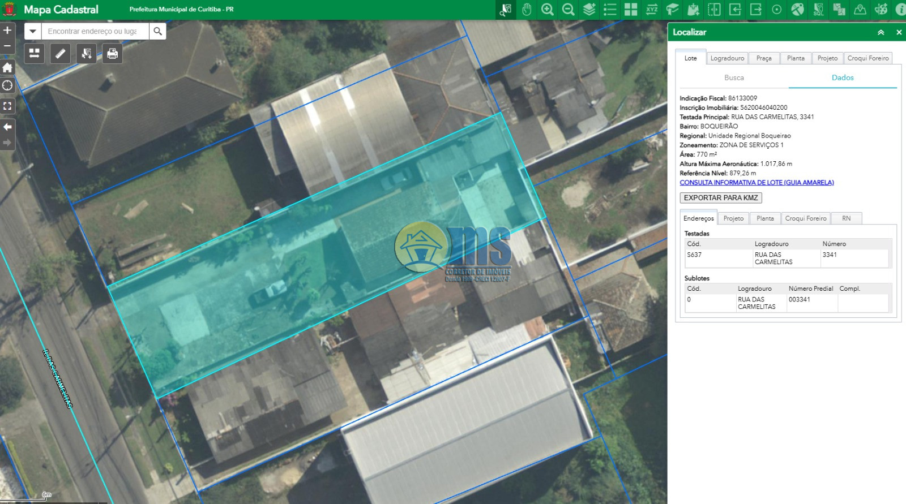This screenshot has height=504, width=906.
Task: Open the SQL query tool
Action: (x=818, y=10)
